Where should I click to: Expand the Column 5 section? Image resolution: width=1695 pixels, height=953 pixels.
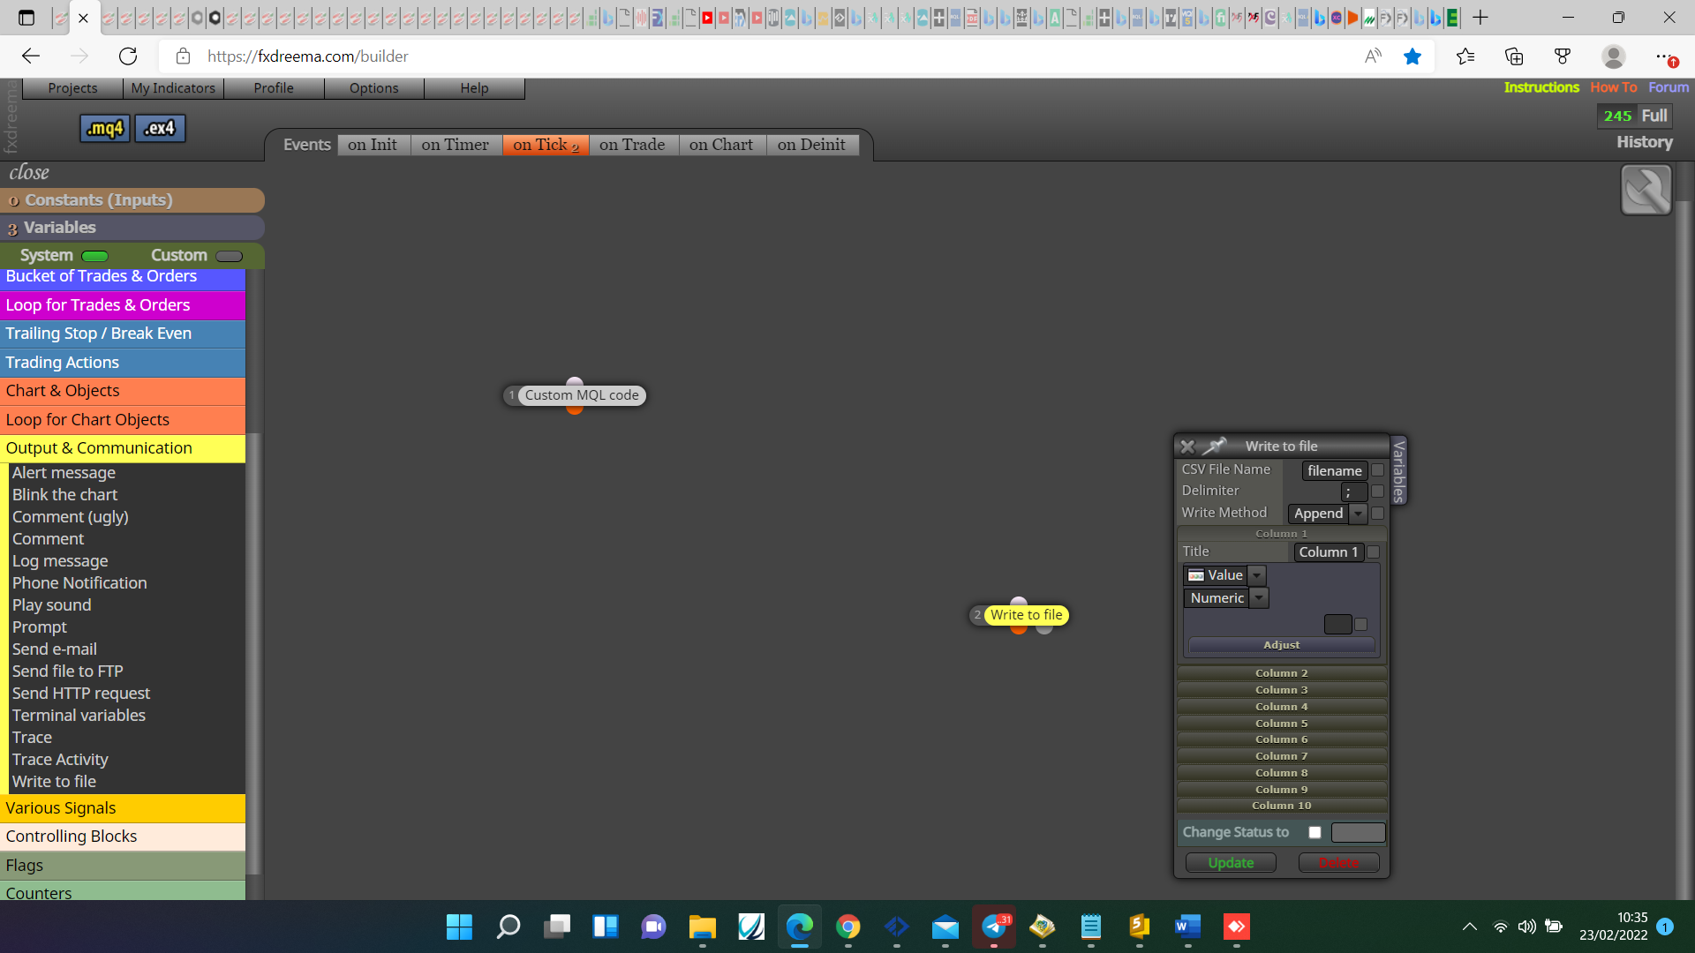(x=1282, y=724)
